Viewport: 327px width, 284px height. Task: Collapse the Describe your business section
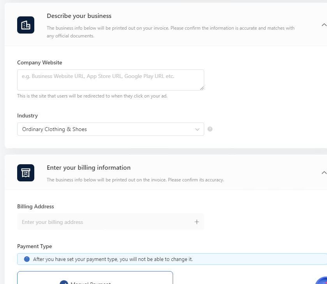tap(323, 25)
